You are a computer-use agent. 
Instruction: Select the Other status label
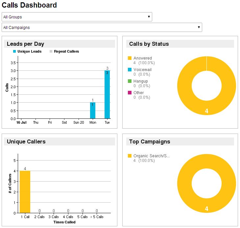138,93
